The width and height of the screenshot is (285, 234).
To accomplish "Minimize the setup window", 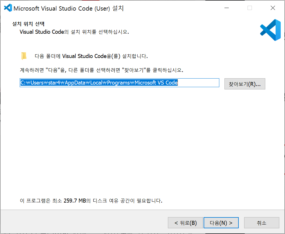I will click(226, 8).
